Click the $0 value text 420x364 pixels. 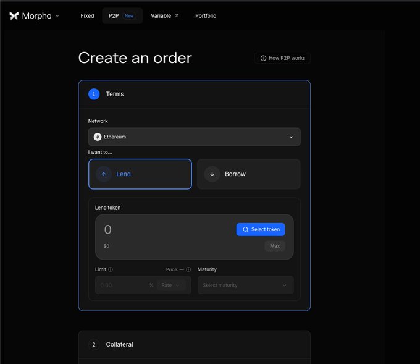pos(106,246)
